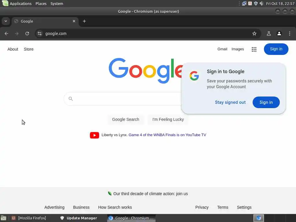Screen dimensions: 296x222
Task: Open the Linux Mint menu logo
Action: pos(5,3)
